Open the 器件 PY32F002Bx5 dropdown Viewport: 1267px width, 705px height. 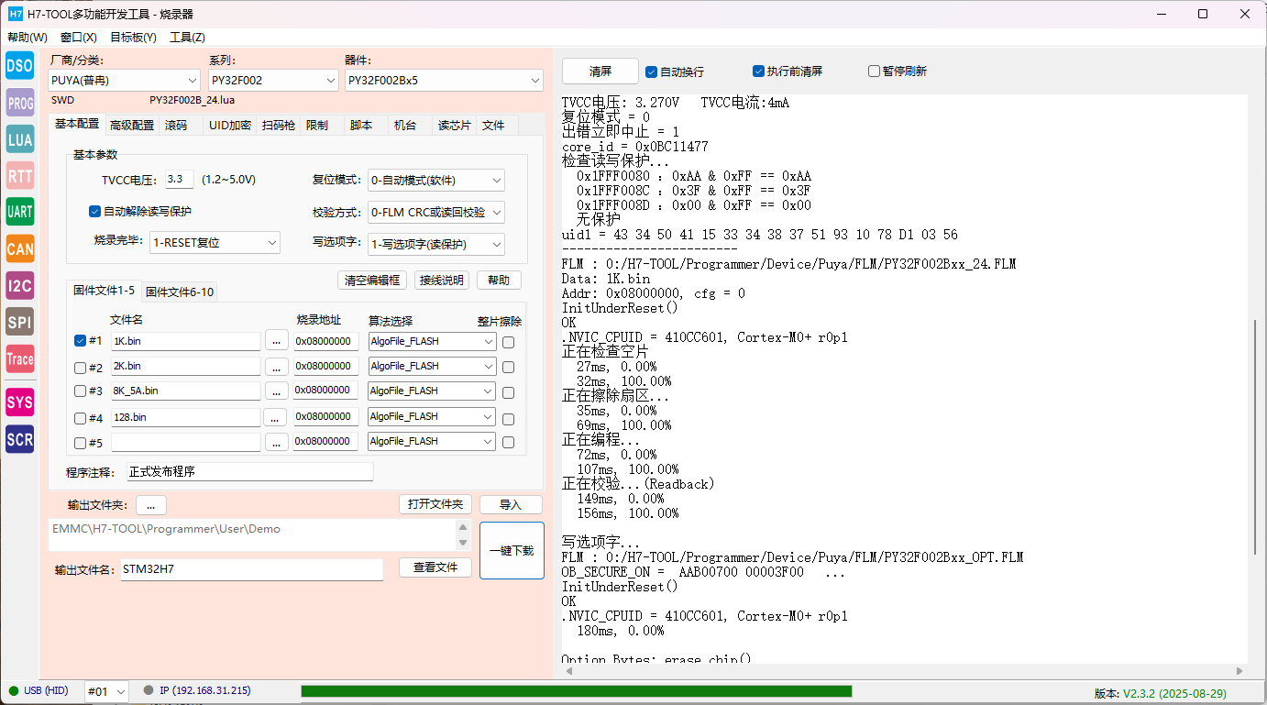pos(444,81)
